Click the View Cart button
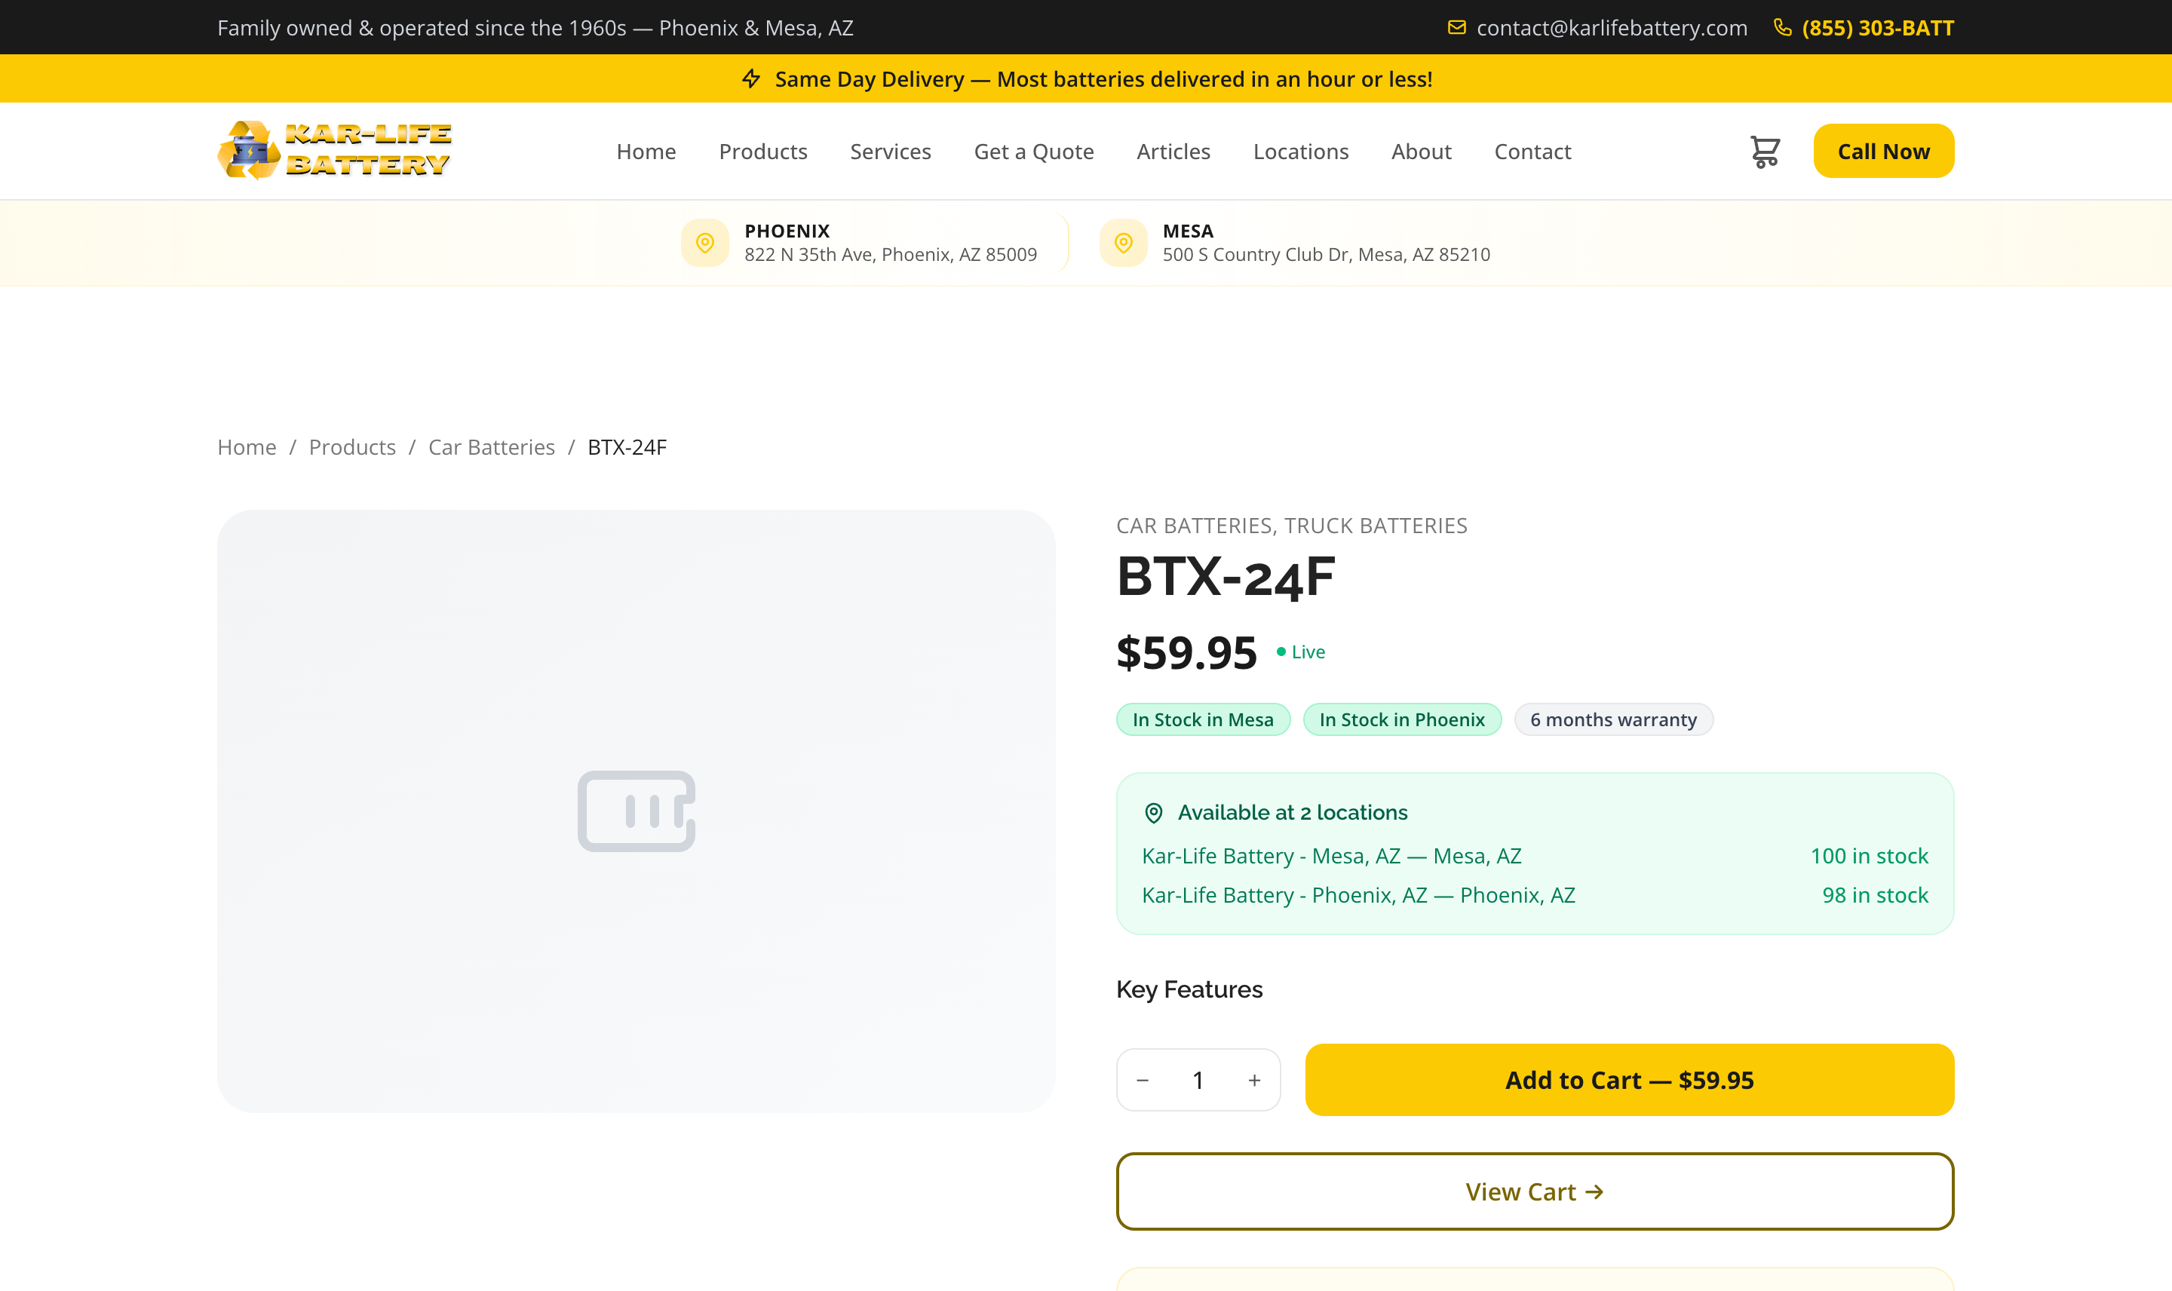Screen dimensions: 2172x1291 click(x=1535, y=1191)
